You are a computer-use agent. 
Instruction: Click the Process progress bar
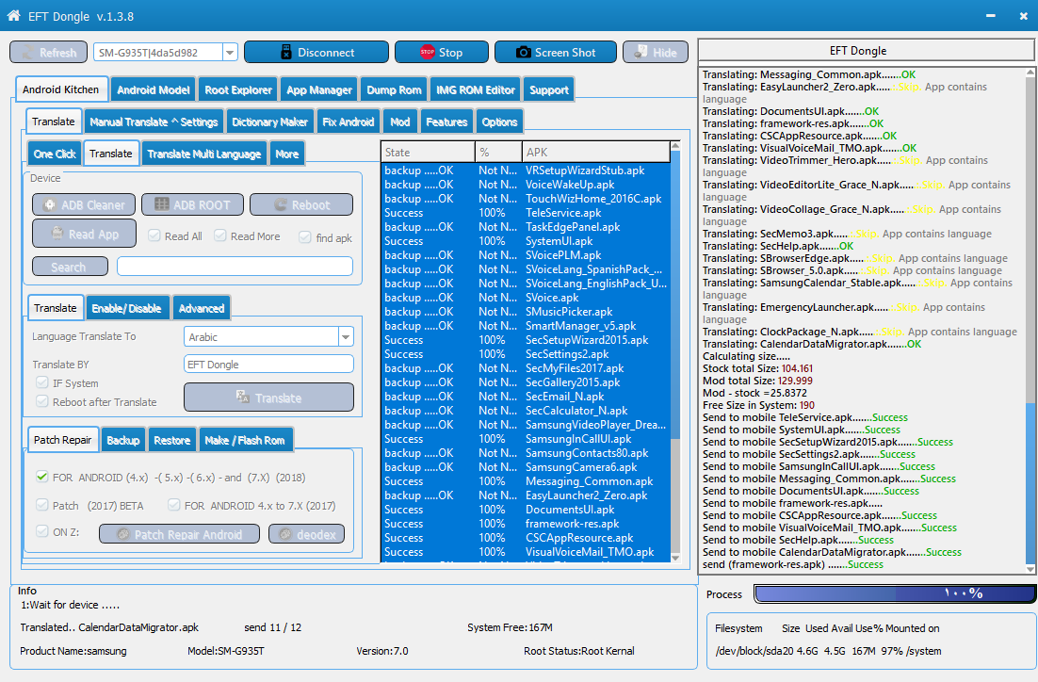[894, 593]
